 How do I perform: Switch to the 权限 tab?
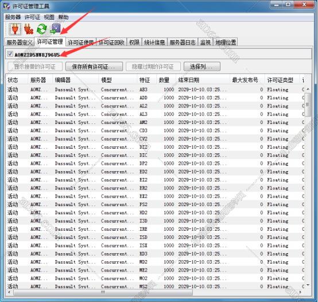[x=134, y=42]
